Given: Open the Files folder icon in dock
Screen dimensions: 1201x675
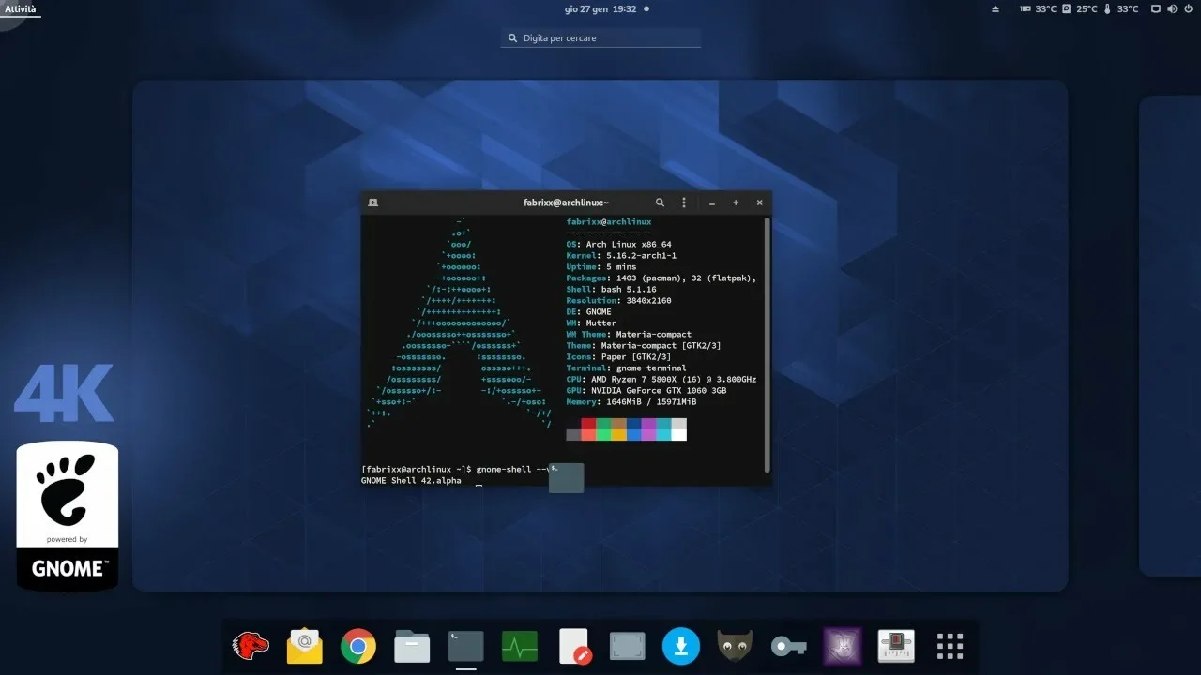Looking at the screenshot, I should (x=412, y=646).
